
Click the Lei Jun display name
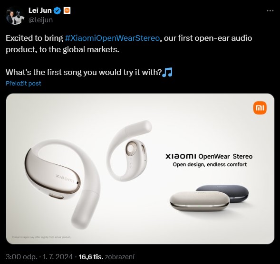[40, 10]
